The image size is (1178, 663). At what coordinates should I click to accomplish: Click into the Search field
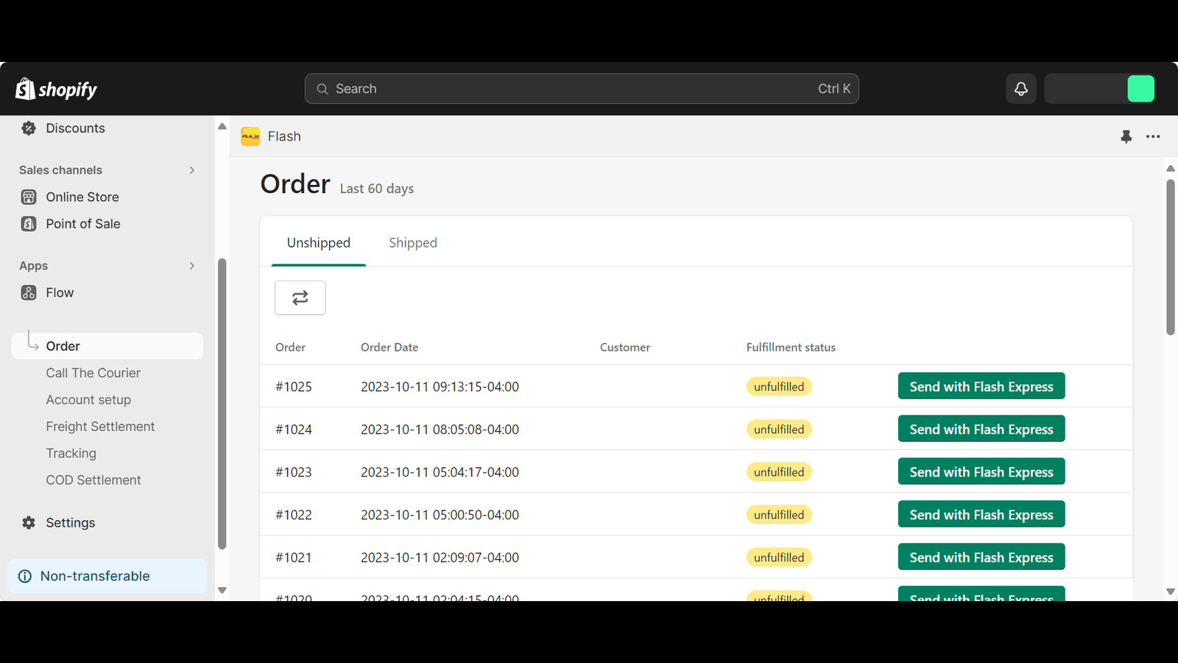(x=582, y=88)
